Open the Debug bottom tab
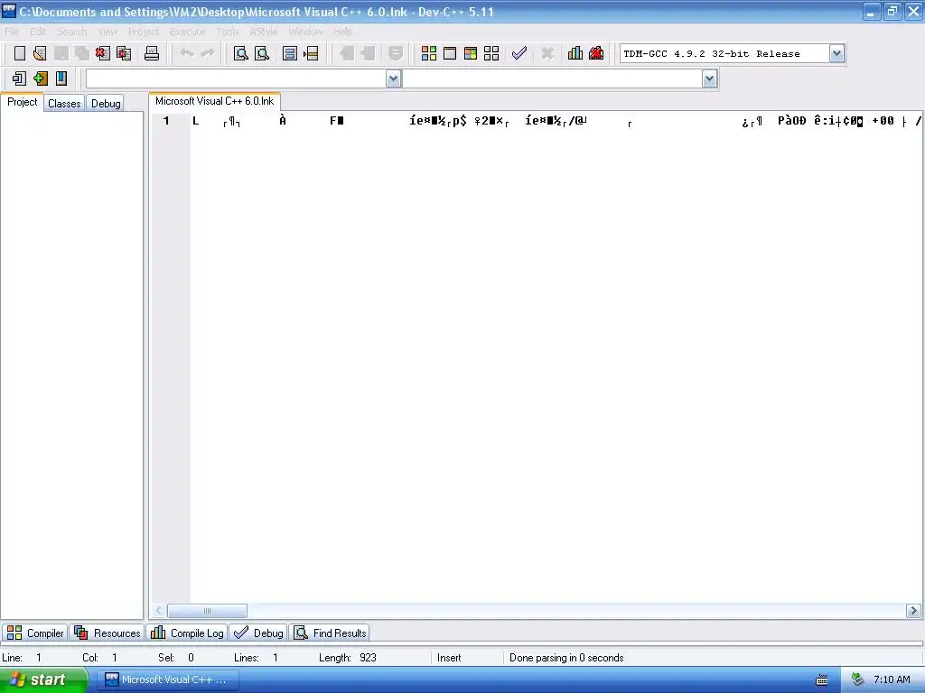925x693 pixels. (258, 633)
